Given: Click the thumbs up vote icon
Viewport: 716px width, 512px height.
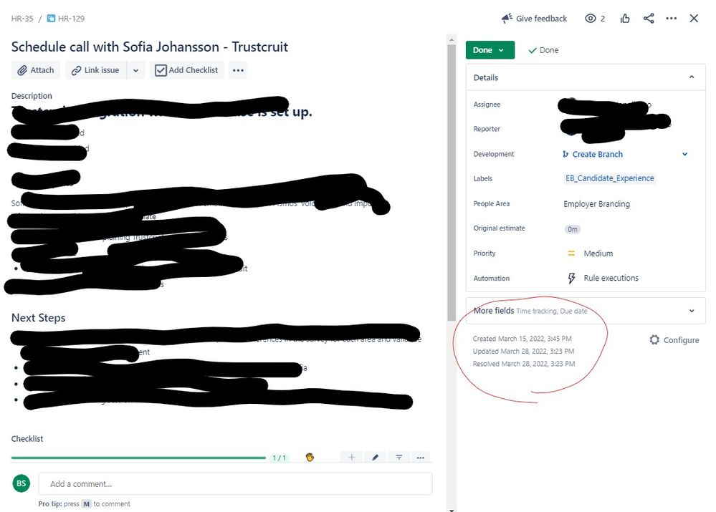Looking at the screenshot, I should [x=625, y=18].
